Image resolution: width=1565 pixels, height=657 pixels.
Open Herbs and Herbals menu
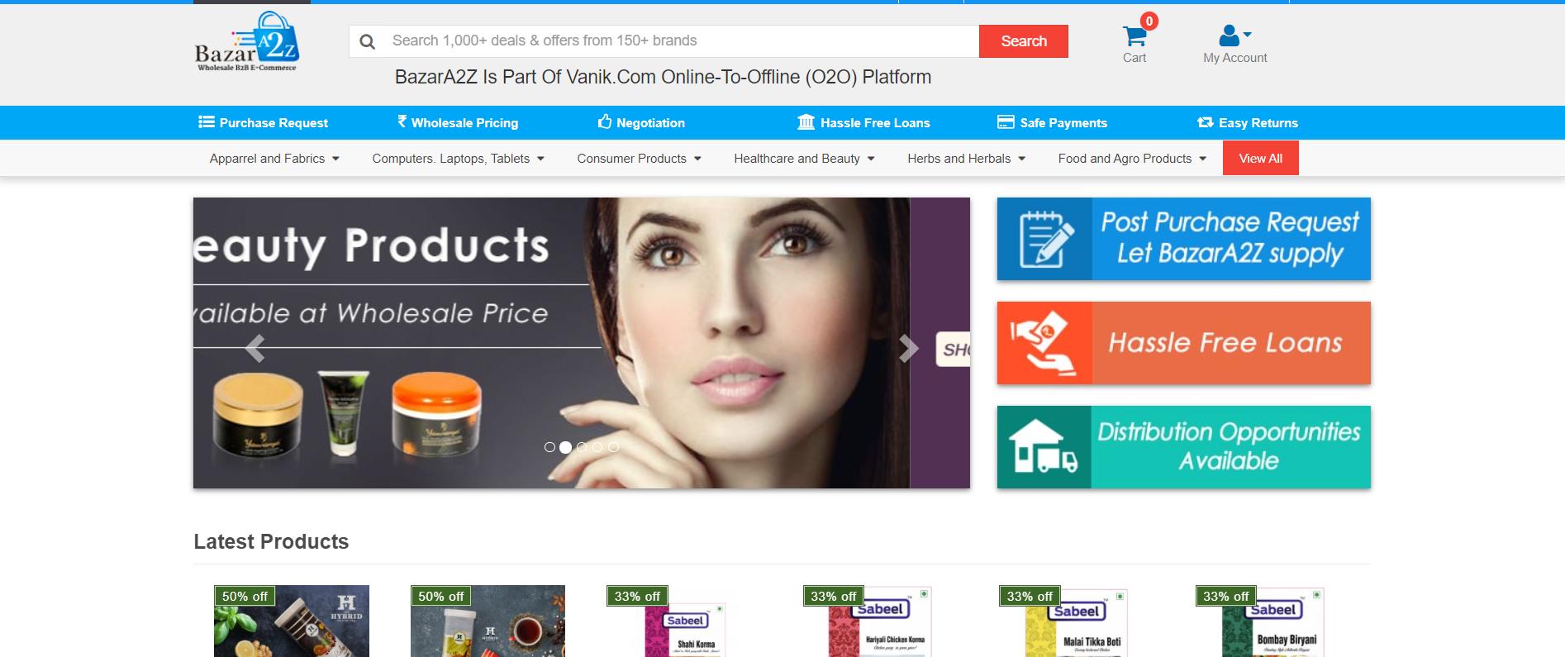(966, 159)
